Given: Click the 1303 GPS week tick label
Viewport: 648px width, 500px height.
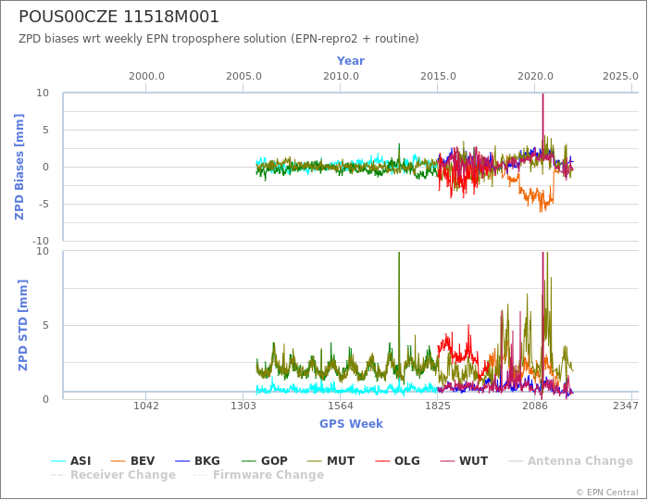Looking at the screenshot, I should click(243, 406).
